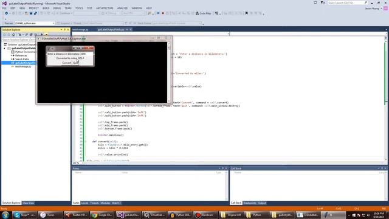Close the guiLabelOutputFields.py editor tab
This screenshot has width=389, height=219.
(131, 30)
